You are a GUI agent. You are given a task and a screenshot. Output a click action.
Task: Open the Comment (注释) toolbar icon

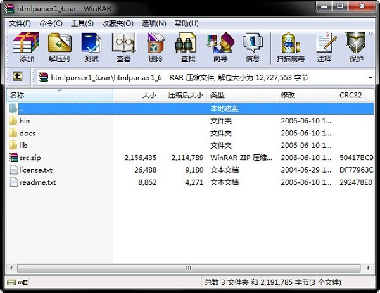(326, 42)
